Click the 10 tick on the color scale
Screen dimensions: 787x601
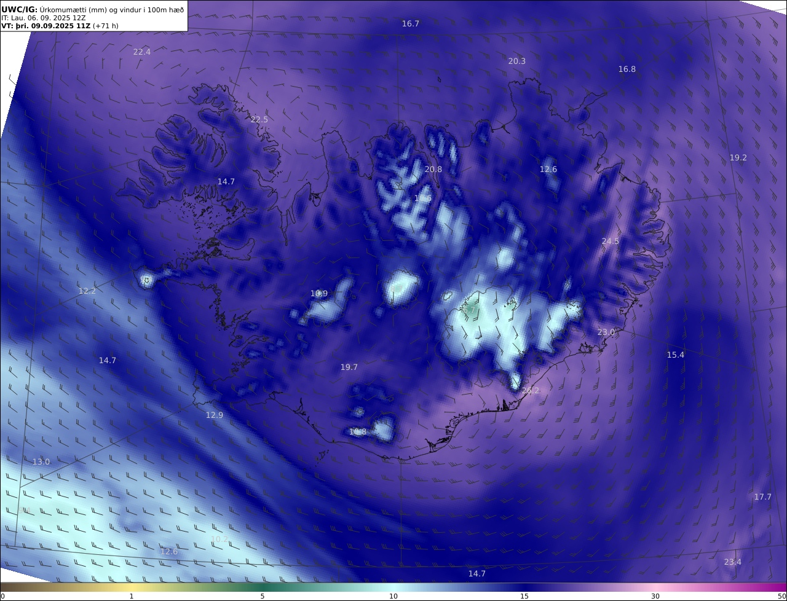pos(393,596)
